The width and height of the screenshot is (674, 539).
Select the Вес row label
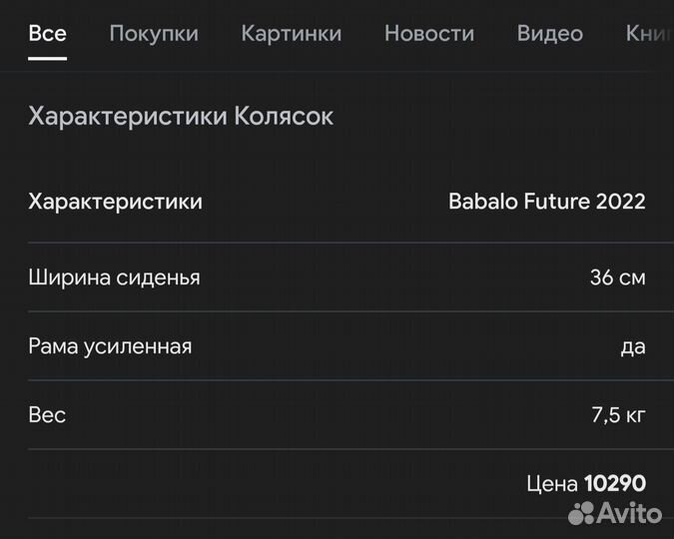pyautogui.click(x=47, y=415)
